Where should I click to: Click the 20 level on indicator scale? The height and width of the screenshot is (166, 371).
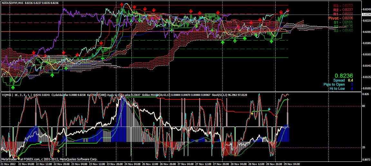pyautogui.click(x=364, y=147)
